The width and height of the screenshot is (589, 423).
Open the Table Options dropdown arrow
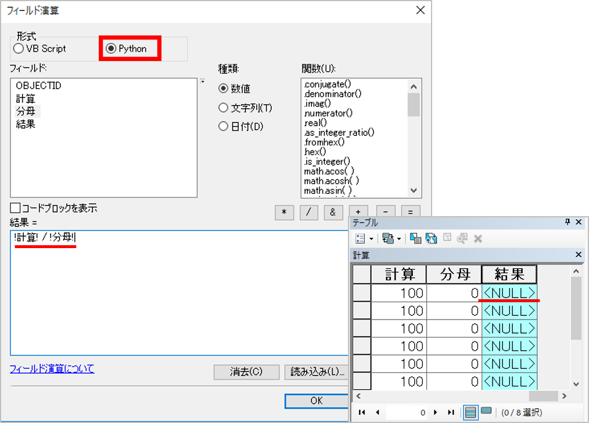tap(372, 239)
